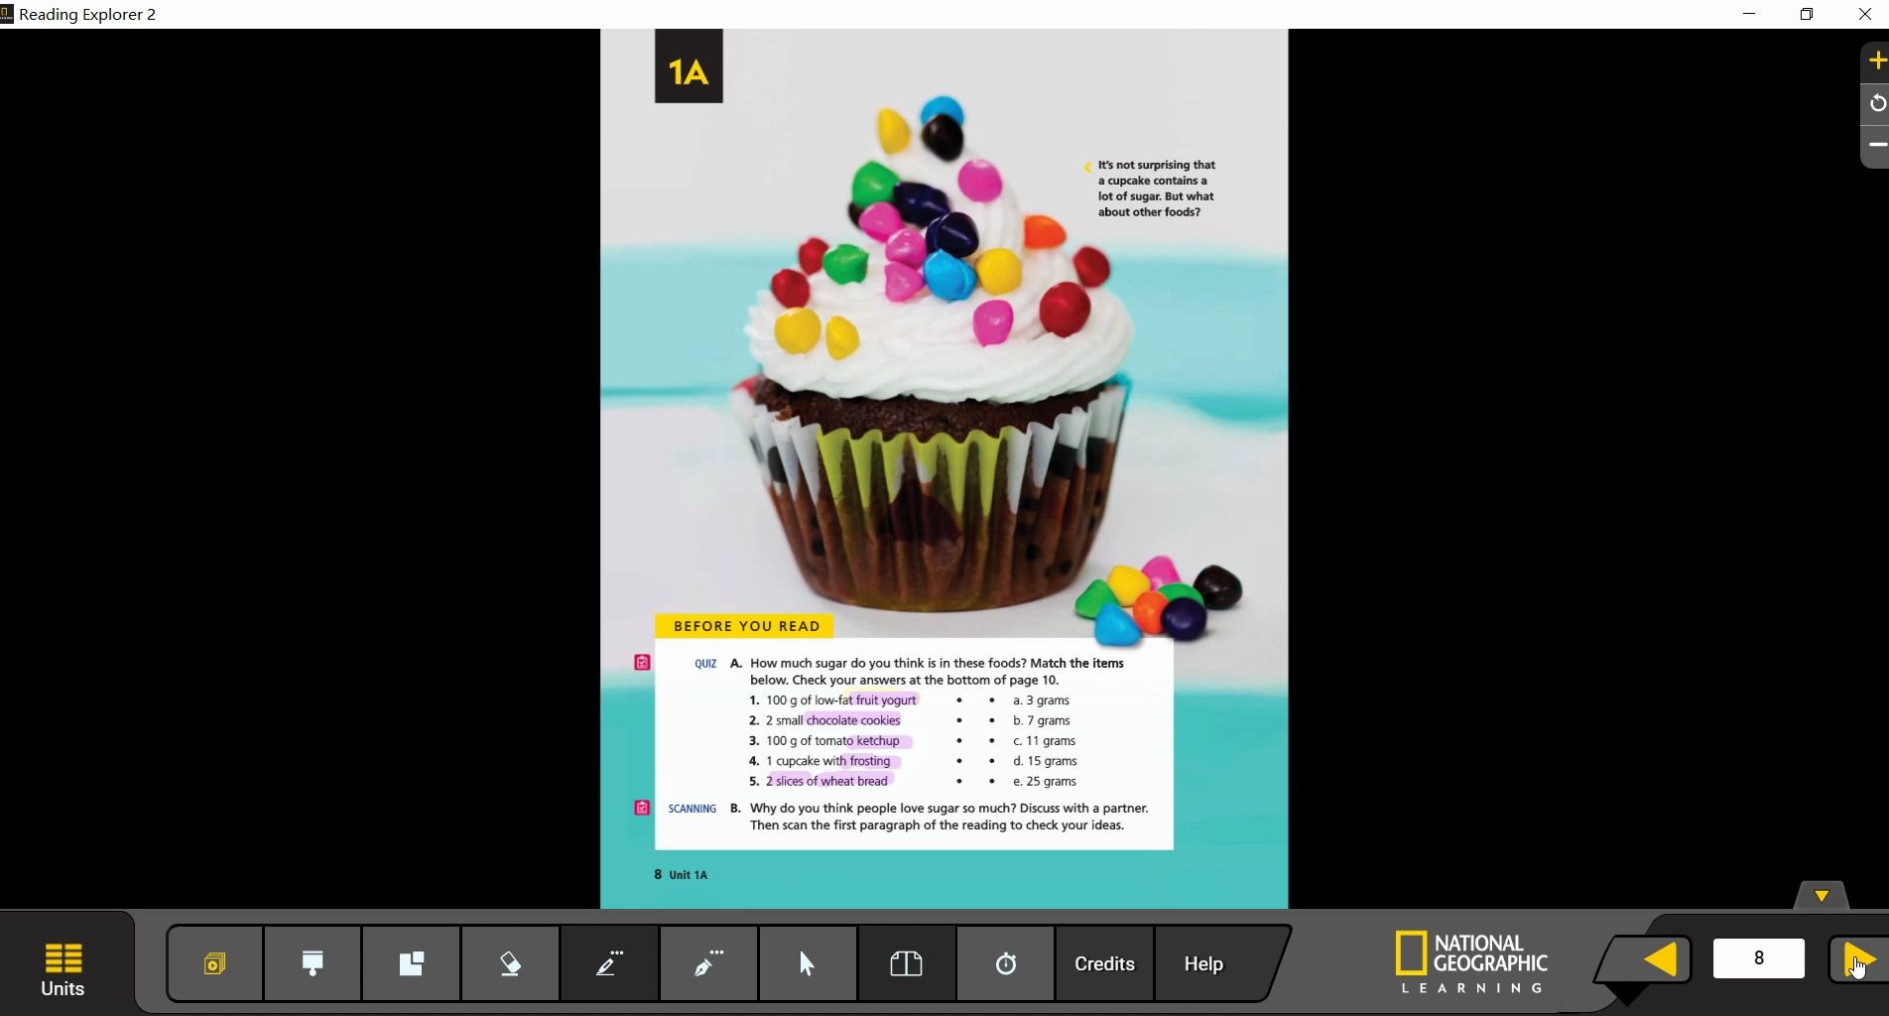Viewport: 1889px width, 1016px height.
Task: Zoom in with the plus button
Action: click(x=1876, y=62)
